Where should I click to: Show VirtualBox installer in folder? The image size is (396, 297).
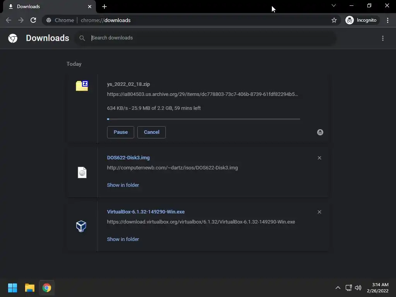123,239
